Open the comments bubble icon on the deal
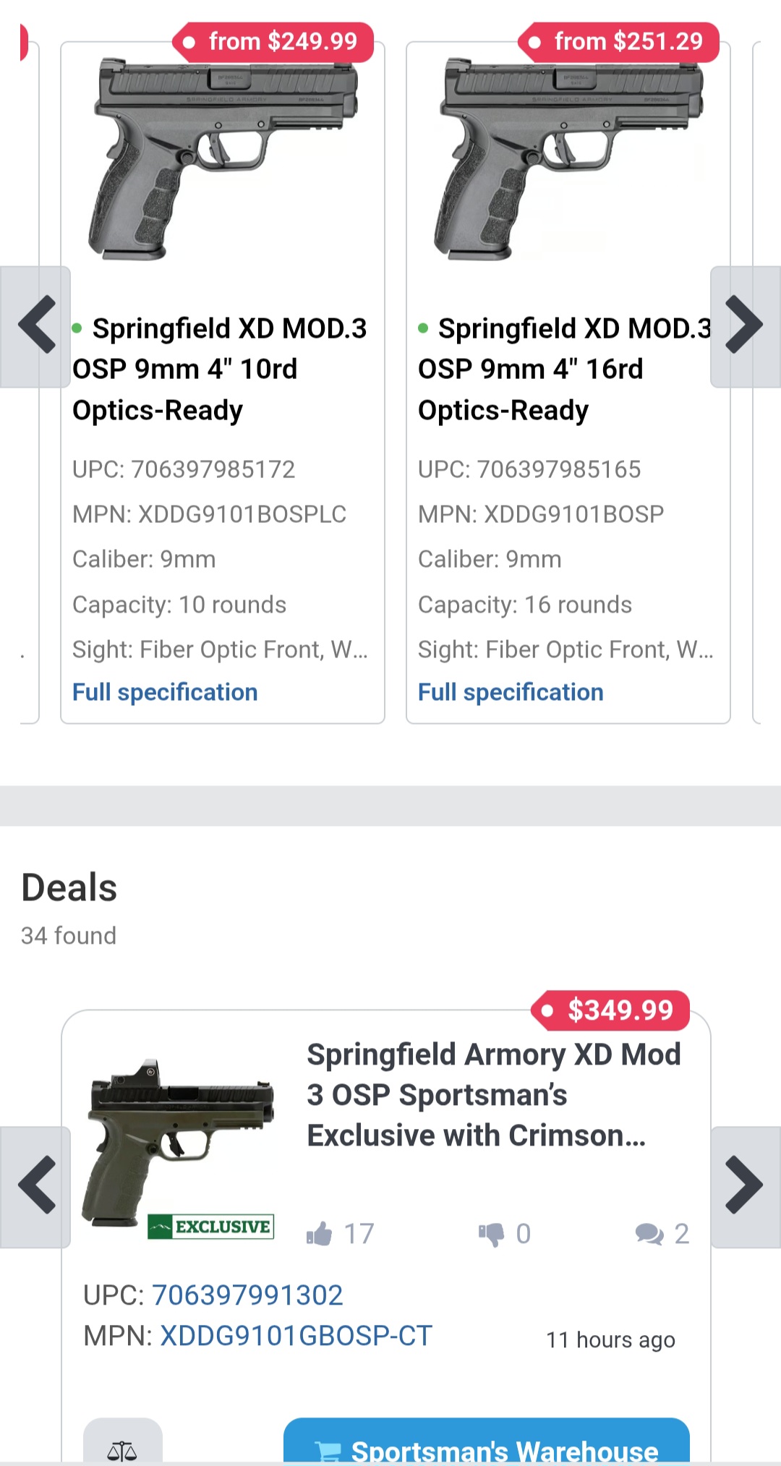781x1466 pixels. click(x=649, y=1234)
